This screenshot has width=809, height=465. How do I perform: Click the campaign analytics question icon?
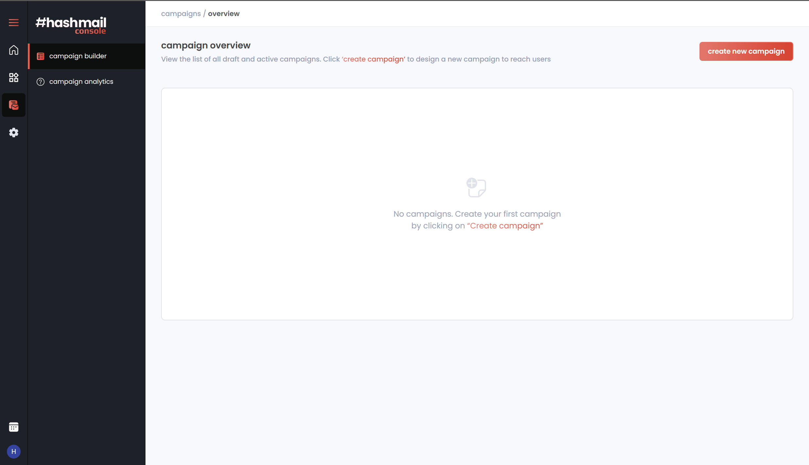41,82
